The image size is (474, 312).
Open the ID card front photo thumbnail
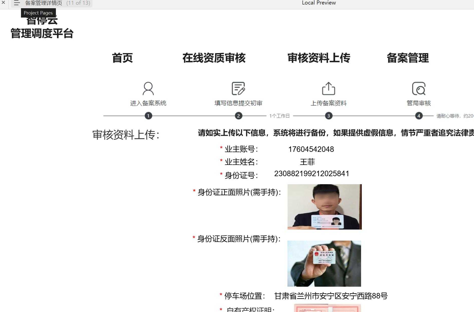tap(325, 207)
